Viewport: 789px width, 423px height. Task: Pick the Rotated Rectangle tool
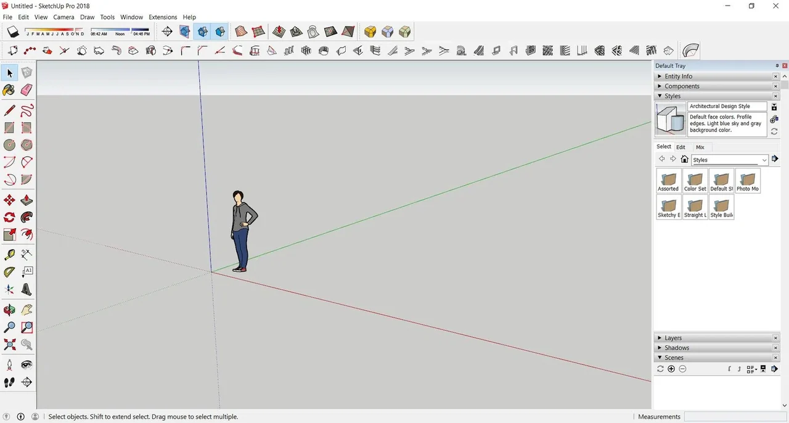(27, 128)
